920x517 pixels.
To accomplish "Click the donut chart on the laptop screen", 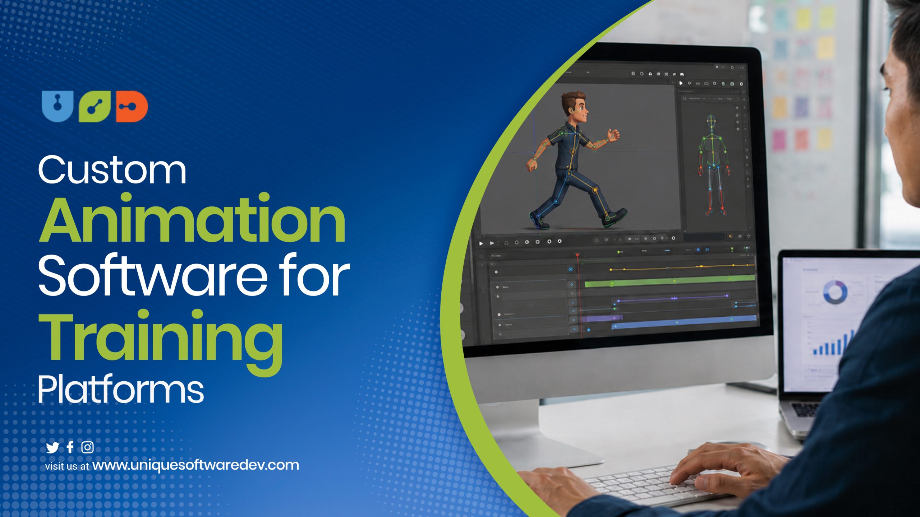I will 835,292.
